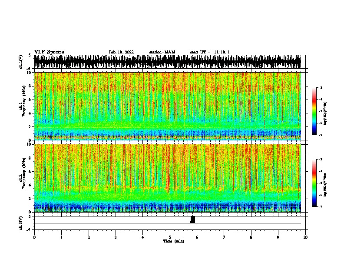Click the "-3" label atop ch.1 color bar
Viewport: 344px width, 266px height.
(x=320, y=87)
